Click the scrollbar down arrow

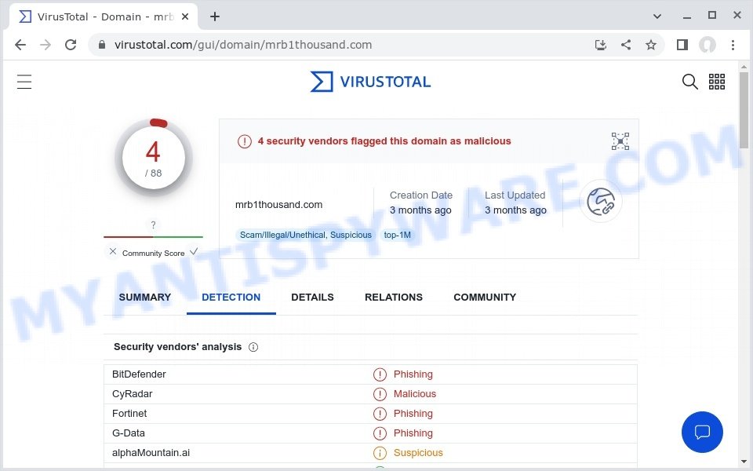point(744,461)
